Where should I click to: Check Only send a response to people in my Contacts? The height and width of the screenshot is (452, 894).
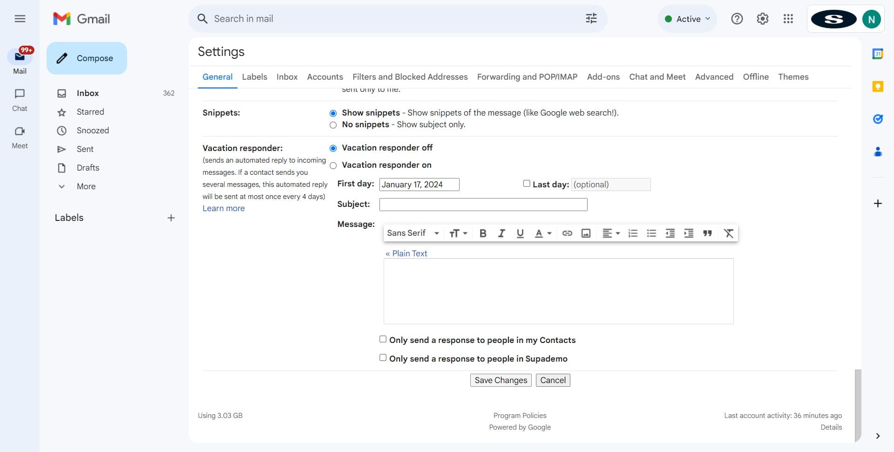click(x=383, y=339)
